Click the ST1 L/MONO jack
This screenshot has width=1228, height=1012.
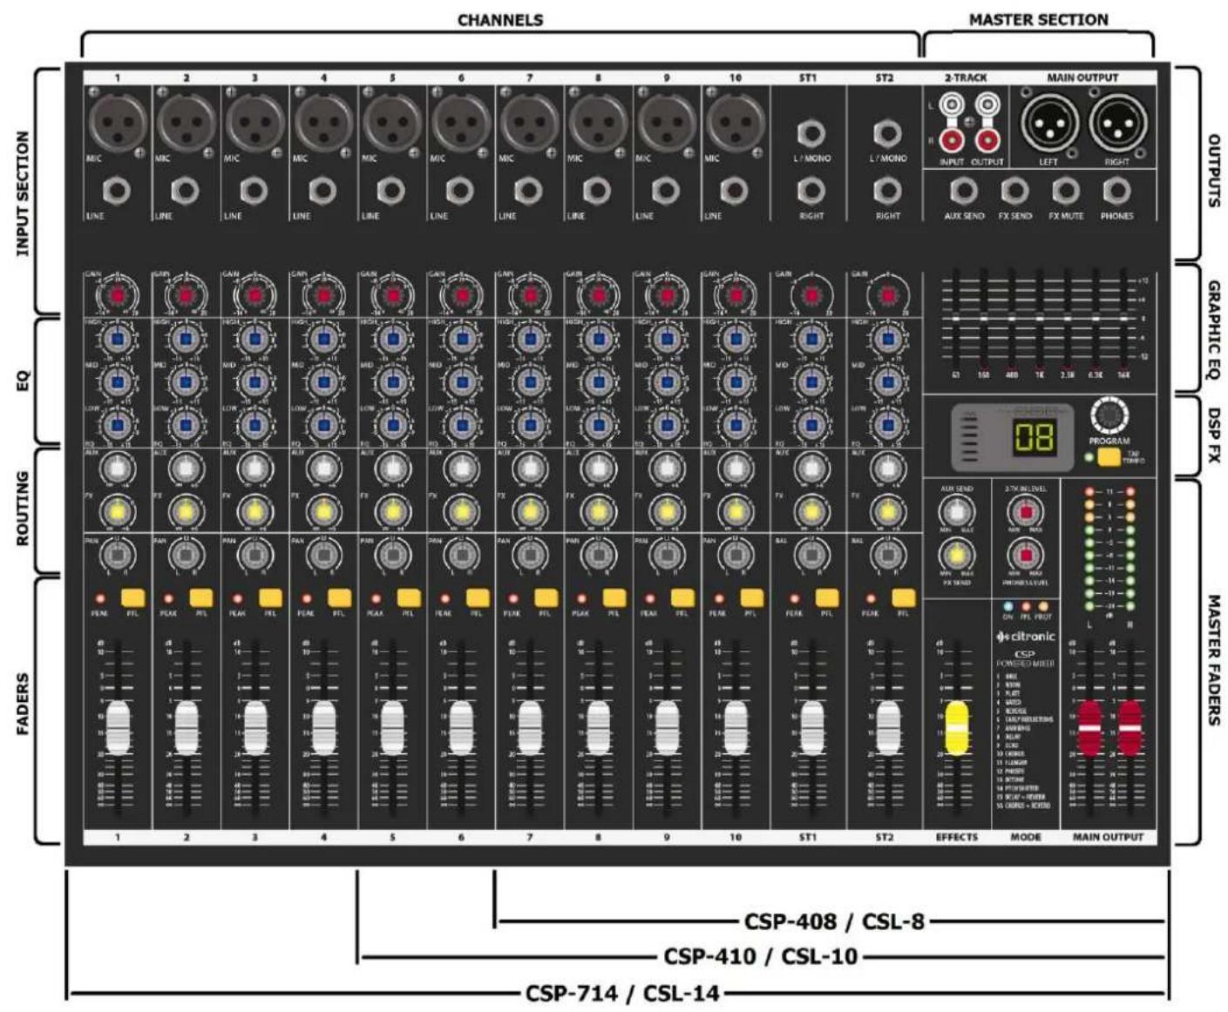811,133
